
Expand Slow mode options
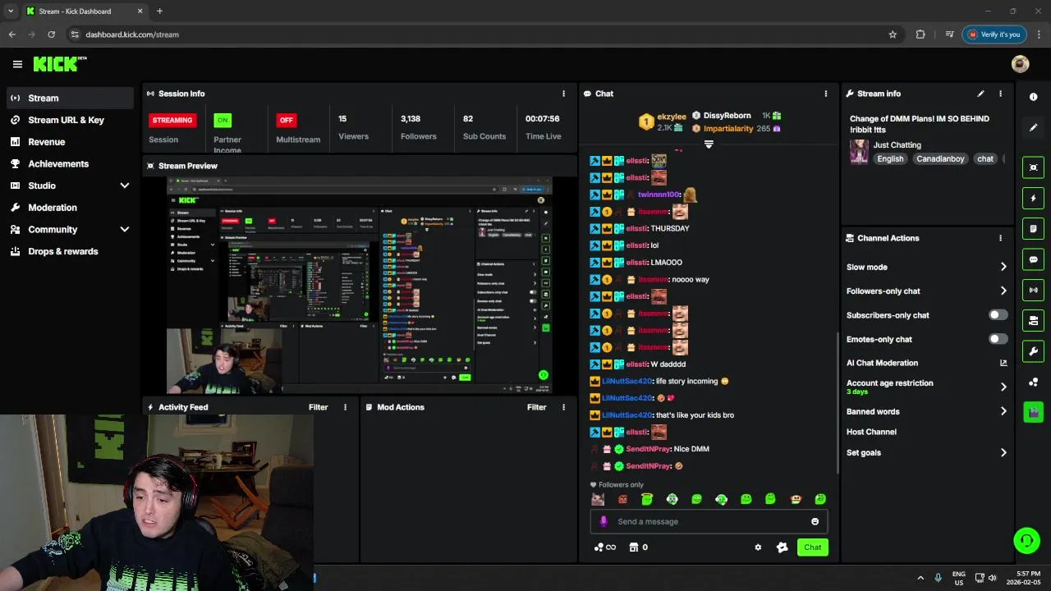[x=1003, y=267]
